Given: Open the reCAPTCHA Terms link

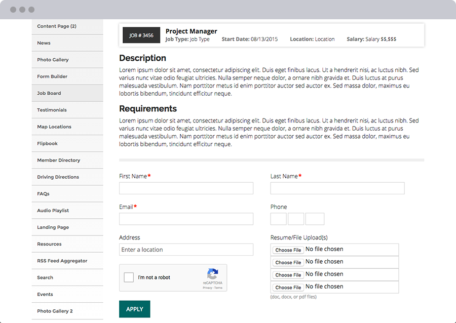Looking at the screenshot, I should point(218,288).
